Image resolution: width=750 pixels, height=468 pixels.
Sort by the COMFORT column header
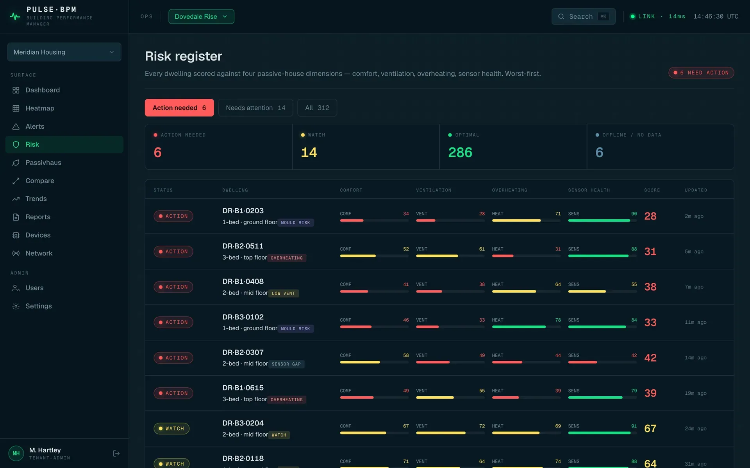(351, 190)
